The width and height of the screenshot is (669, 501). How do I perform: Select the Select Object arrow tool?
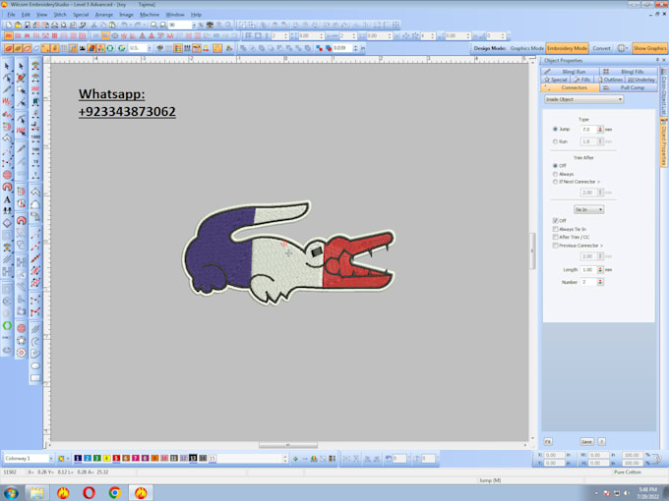click(x=7, y=66)
